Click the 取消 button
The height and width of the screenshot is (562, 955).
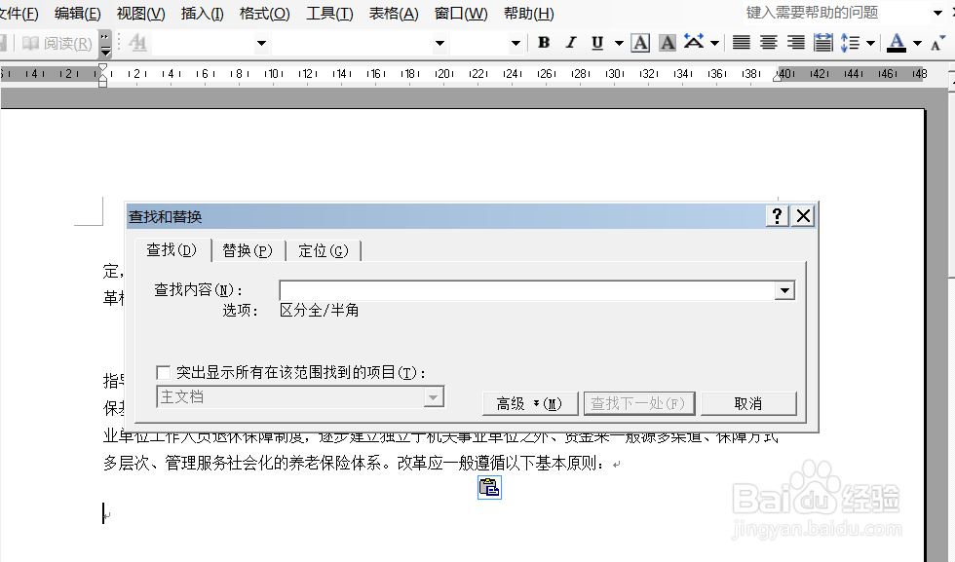click(749, 402)
